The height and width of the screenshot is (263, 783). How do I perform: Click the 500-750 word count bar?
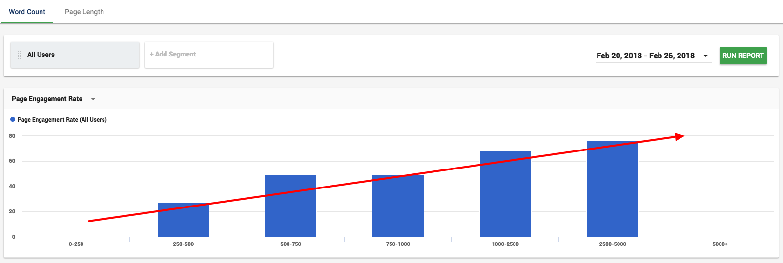(290, 206)
